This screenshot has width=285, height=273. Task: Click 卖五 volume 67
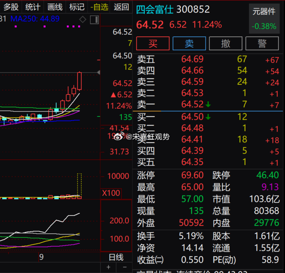(x=242, y=59)
